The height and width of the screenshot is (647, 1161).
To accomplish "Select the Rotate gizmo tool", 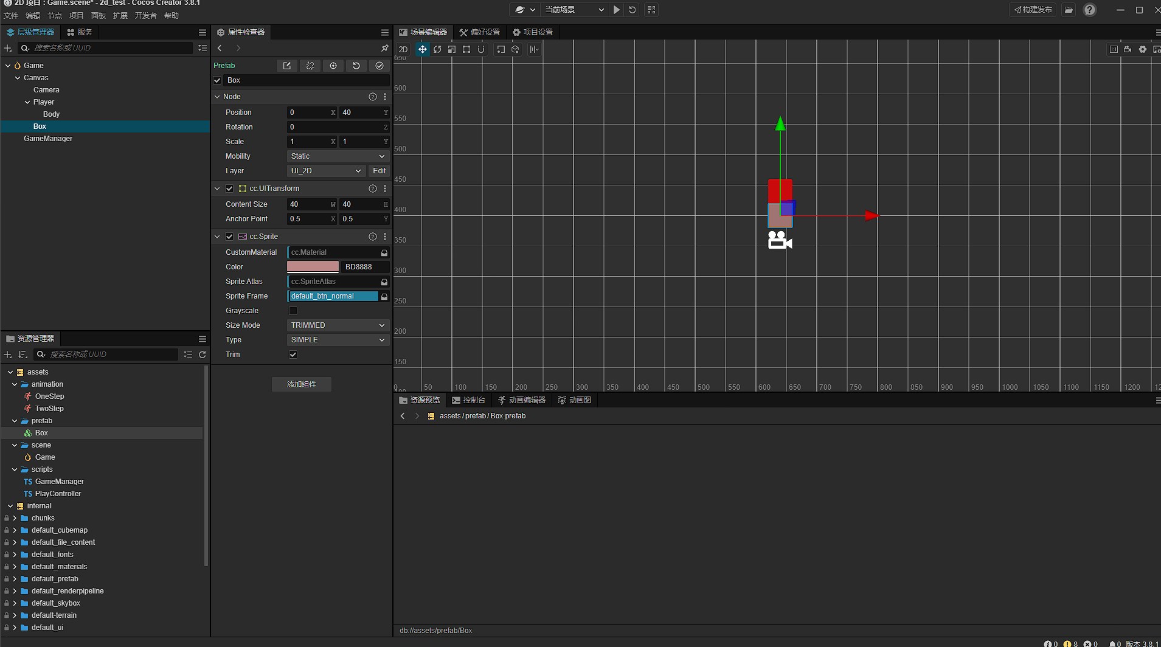I will [x=437, y=49].
